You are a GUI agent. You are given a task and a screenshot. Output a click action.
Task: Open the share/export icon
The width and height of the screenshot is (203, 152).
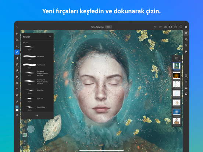176,27
